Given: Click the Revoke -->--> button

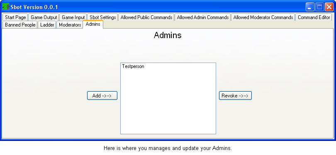Looking at the screenshot, I should 235,95.
